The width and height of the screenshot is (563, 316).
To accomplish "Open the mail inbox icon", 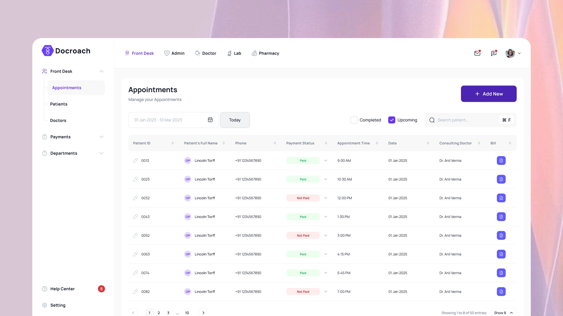I will (x=477, y=53).
